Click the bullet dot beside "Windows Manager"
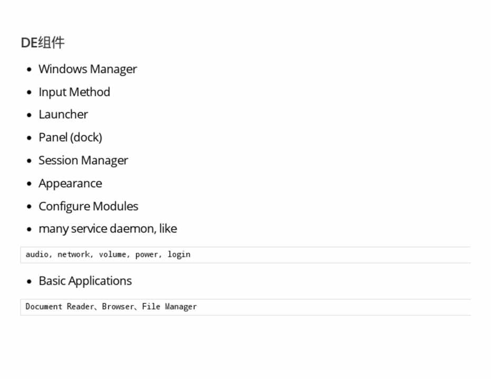Viewport: 491px width, 379px height. [x=30, y=69]
